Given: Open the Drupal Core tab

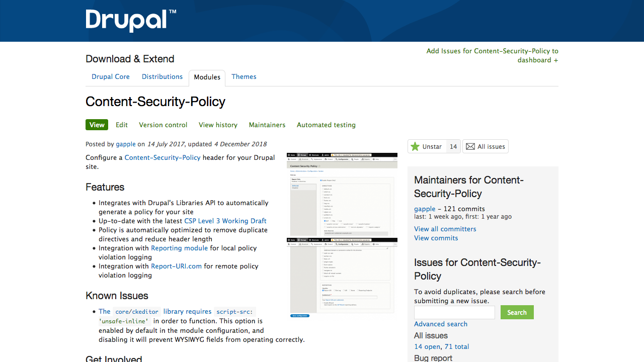Looking at the screenshot, I should click(111, 76).
